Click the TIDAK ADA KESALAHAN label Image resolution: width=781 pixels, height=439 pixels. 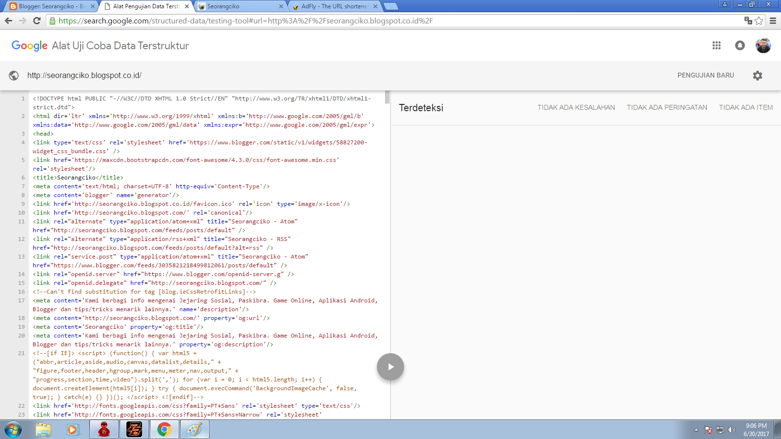[x=576, y=107]
